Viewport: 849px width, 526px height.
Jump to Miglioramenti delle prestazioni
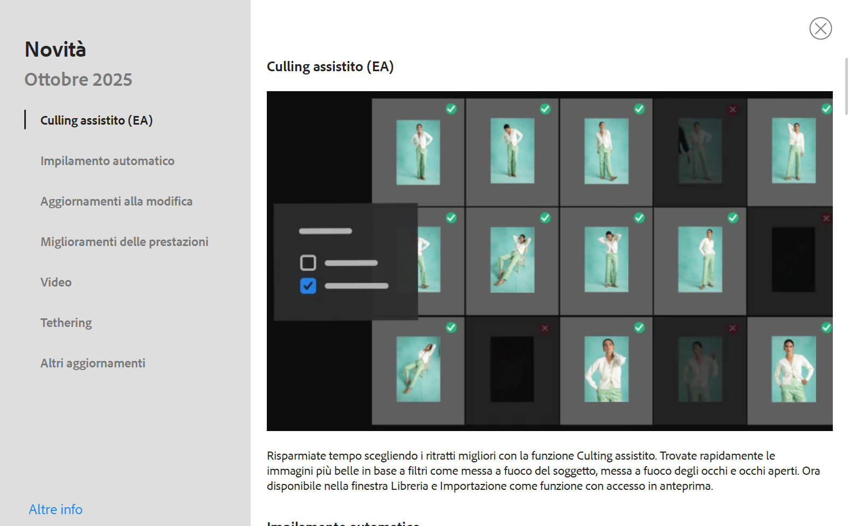tap(124, 242)
